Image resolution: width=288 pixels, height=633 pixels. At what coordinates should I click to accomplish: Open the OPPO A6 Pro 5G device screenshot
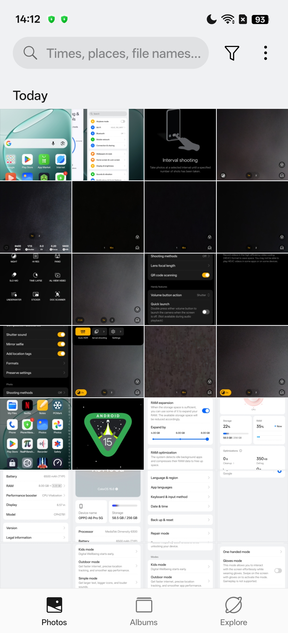108,506
